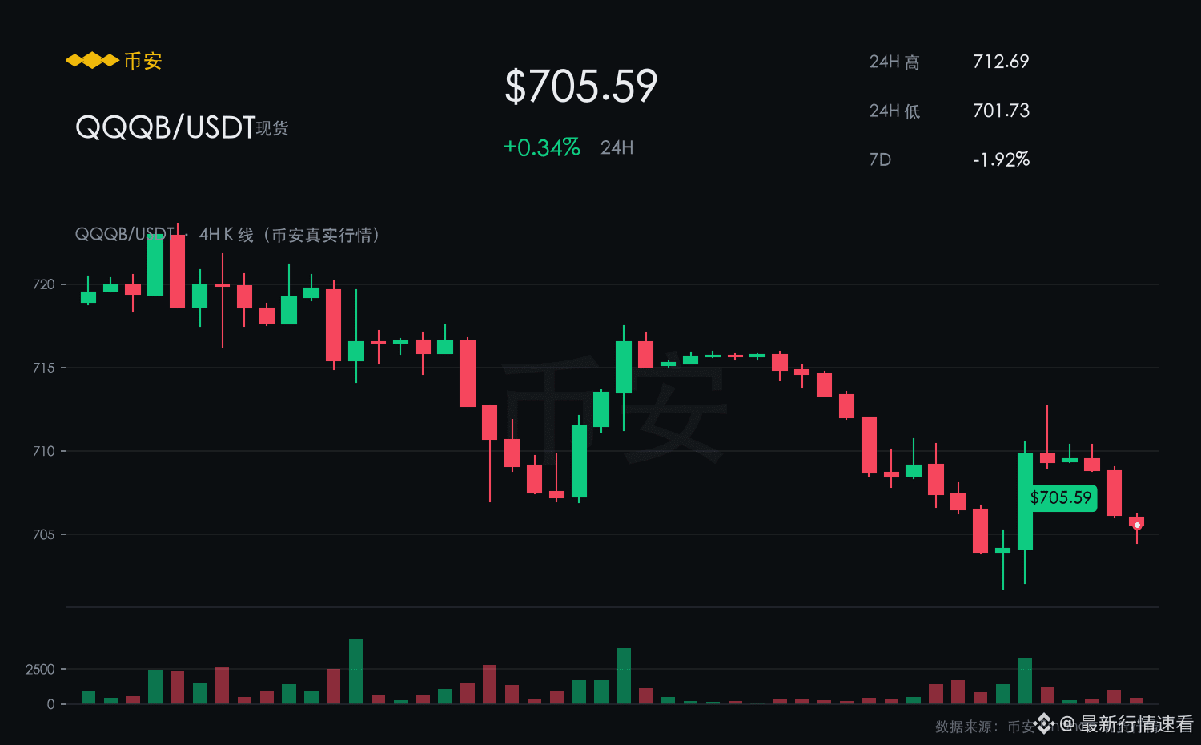Click the large green candle near $705.59 tag
The height and width of the screenshot is (745, 1201).
pos(1025,501)
